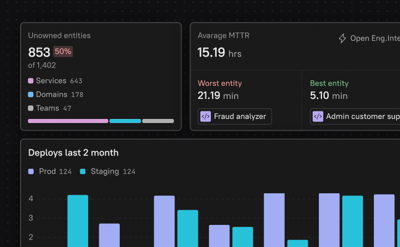Click the first cyan Staging bar in the chart

(x=78, y=220)
